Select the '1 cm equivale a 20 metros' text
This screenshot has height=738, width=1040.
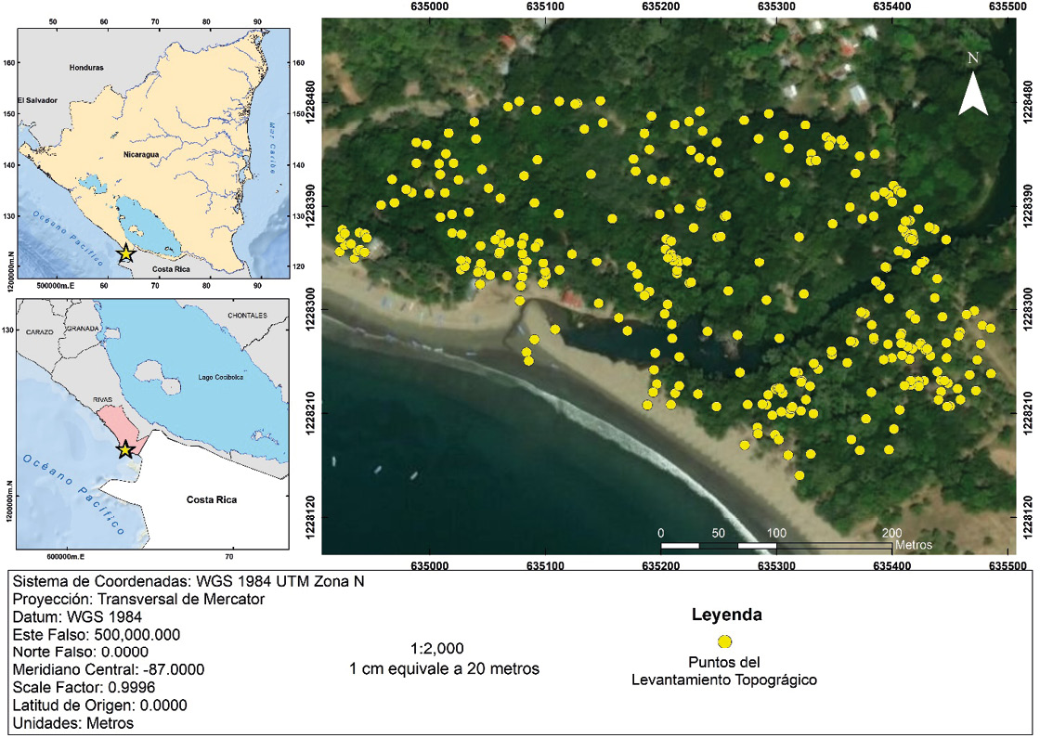pos(444,668)
